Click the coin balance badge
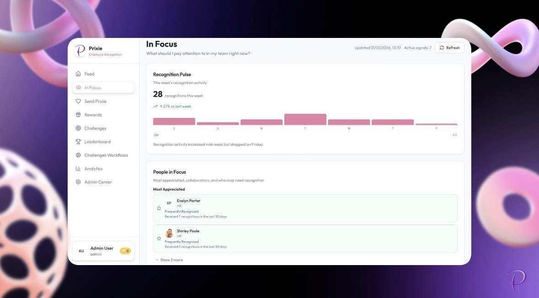539x298 pixels. click(125, 250)
